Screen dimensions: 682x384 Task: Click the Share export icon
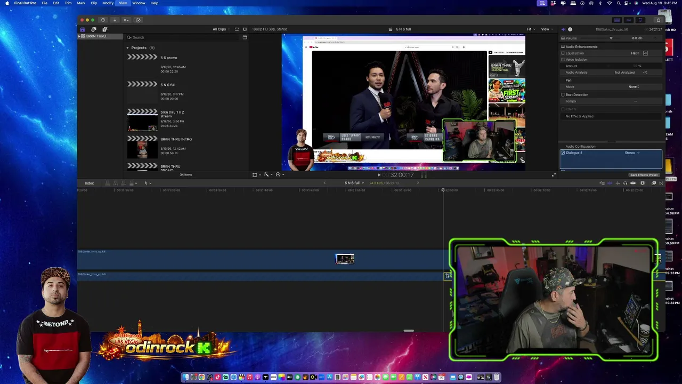pos(659,20)
